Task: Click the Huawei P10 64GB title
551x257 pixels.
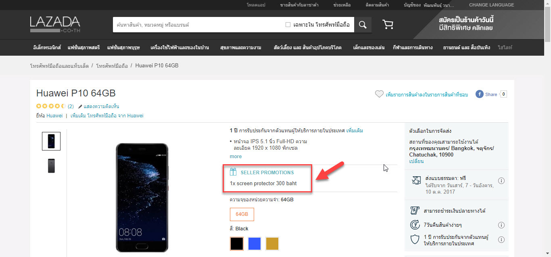Action: coord(76,93)
